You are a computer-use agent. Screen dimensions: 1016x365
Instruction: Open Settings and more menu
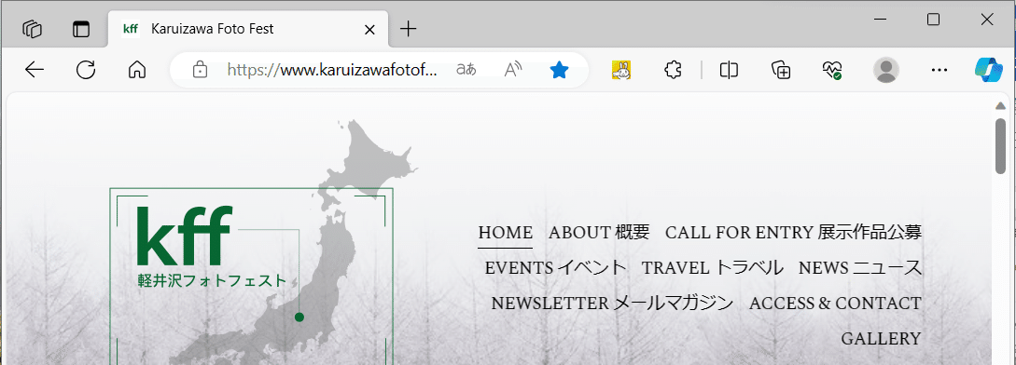pos(939,70)
